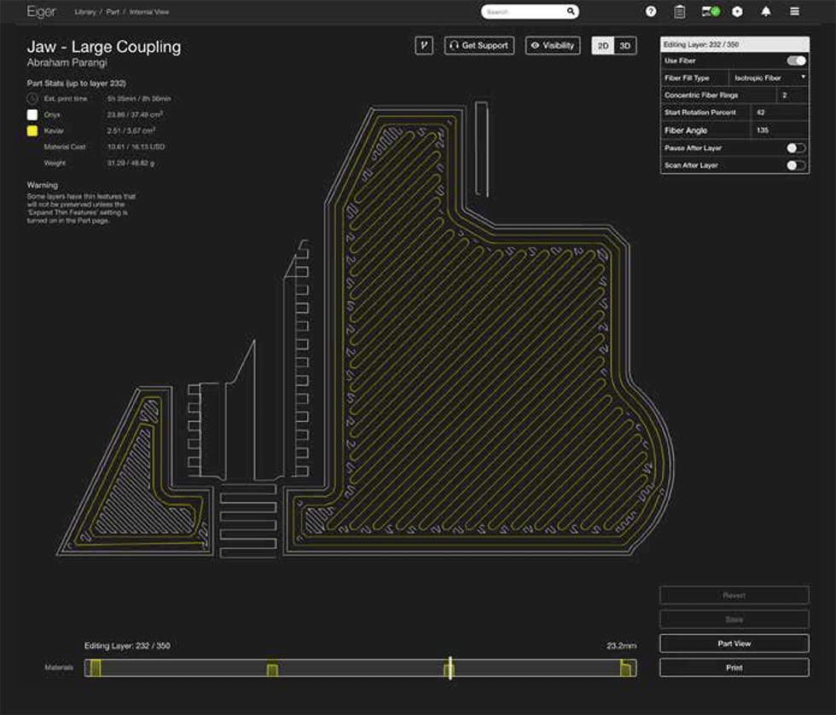Viewport: 836px width, 715px height.
Task: Expand the breadcrumb Internal View entry
Action: (x=150, y=11)
